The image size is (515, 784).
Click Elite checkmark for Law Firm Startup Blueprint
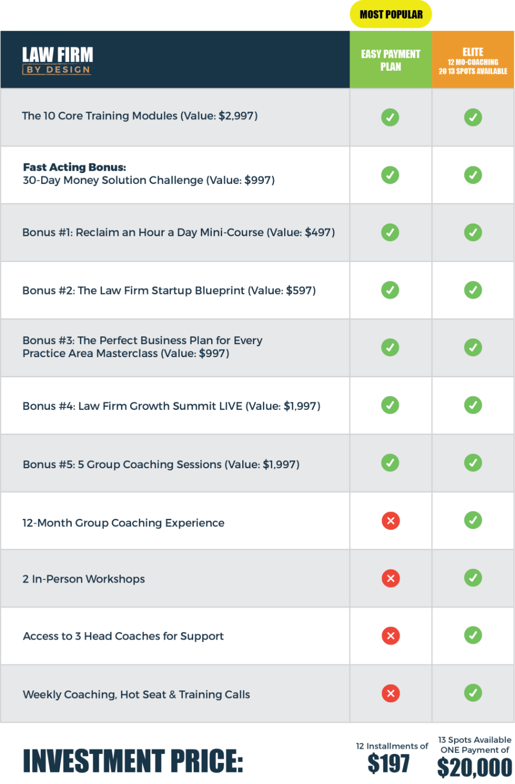[473, 290]
